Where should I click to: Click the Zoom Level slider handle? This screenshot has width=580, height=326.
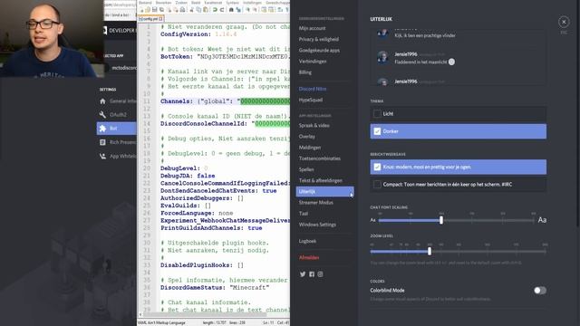pyautogui.click(x=430, y=252)
